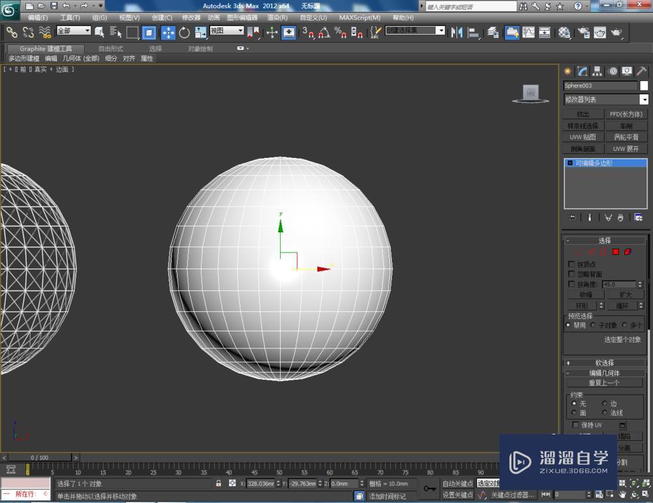The width and height of the screenshot is (653, 503).
Task: Activate the Select and Rotate tool
Action: 184,33
